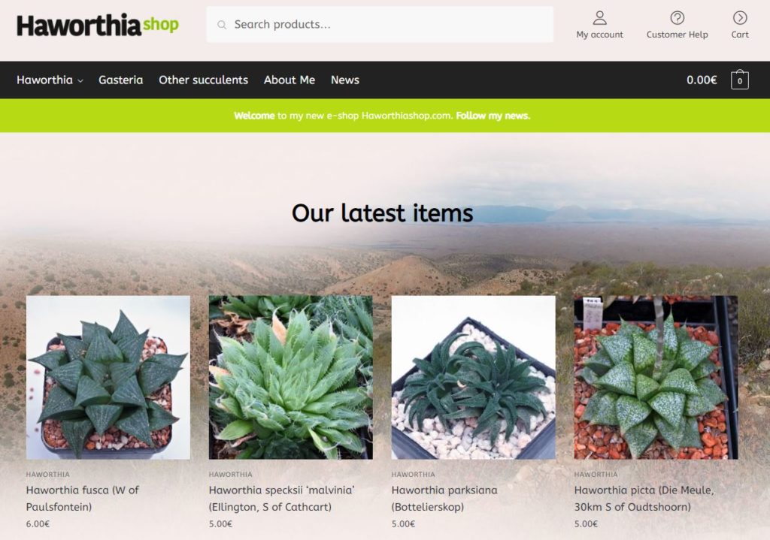Open Haworthia specksii 'malvinia' product image

[x=291, y=377]
